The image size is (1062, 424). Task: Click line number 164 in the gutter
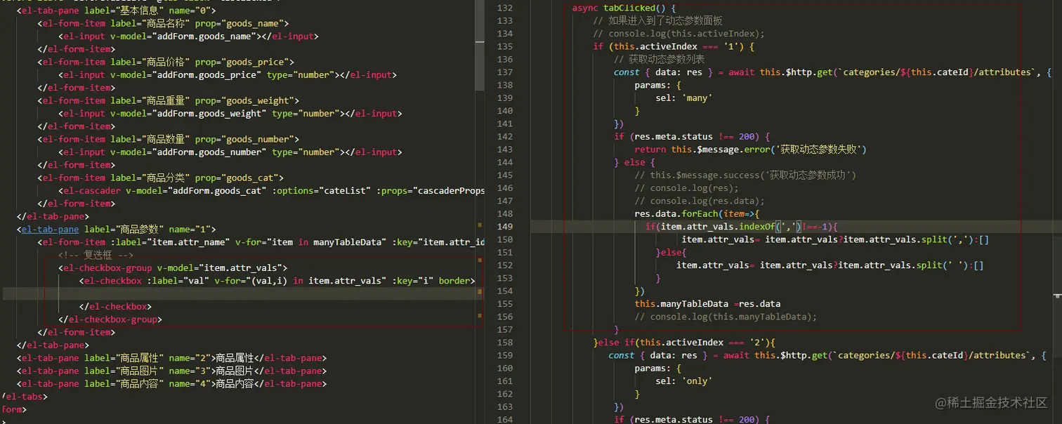[504, 420]
